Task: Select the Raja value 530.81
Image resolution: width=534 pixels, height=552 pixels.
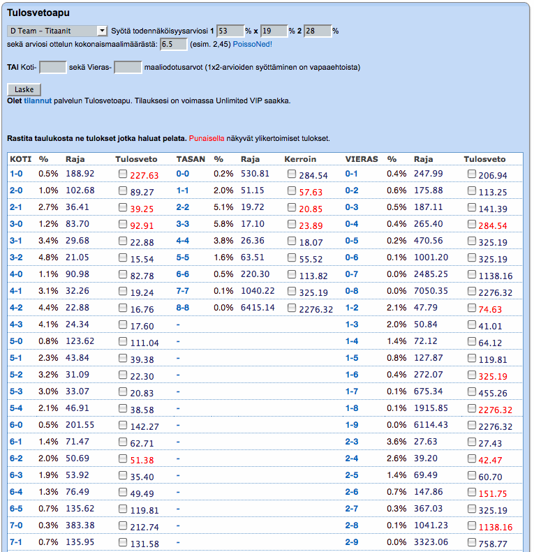Action: [255, 174]
